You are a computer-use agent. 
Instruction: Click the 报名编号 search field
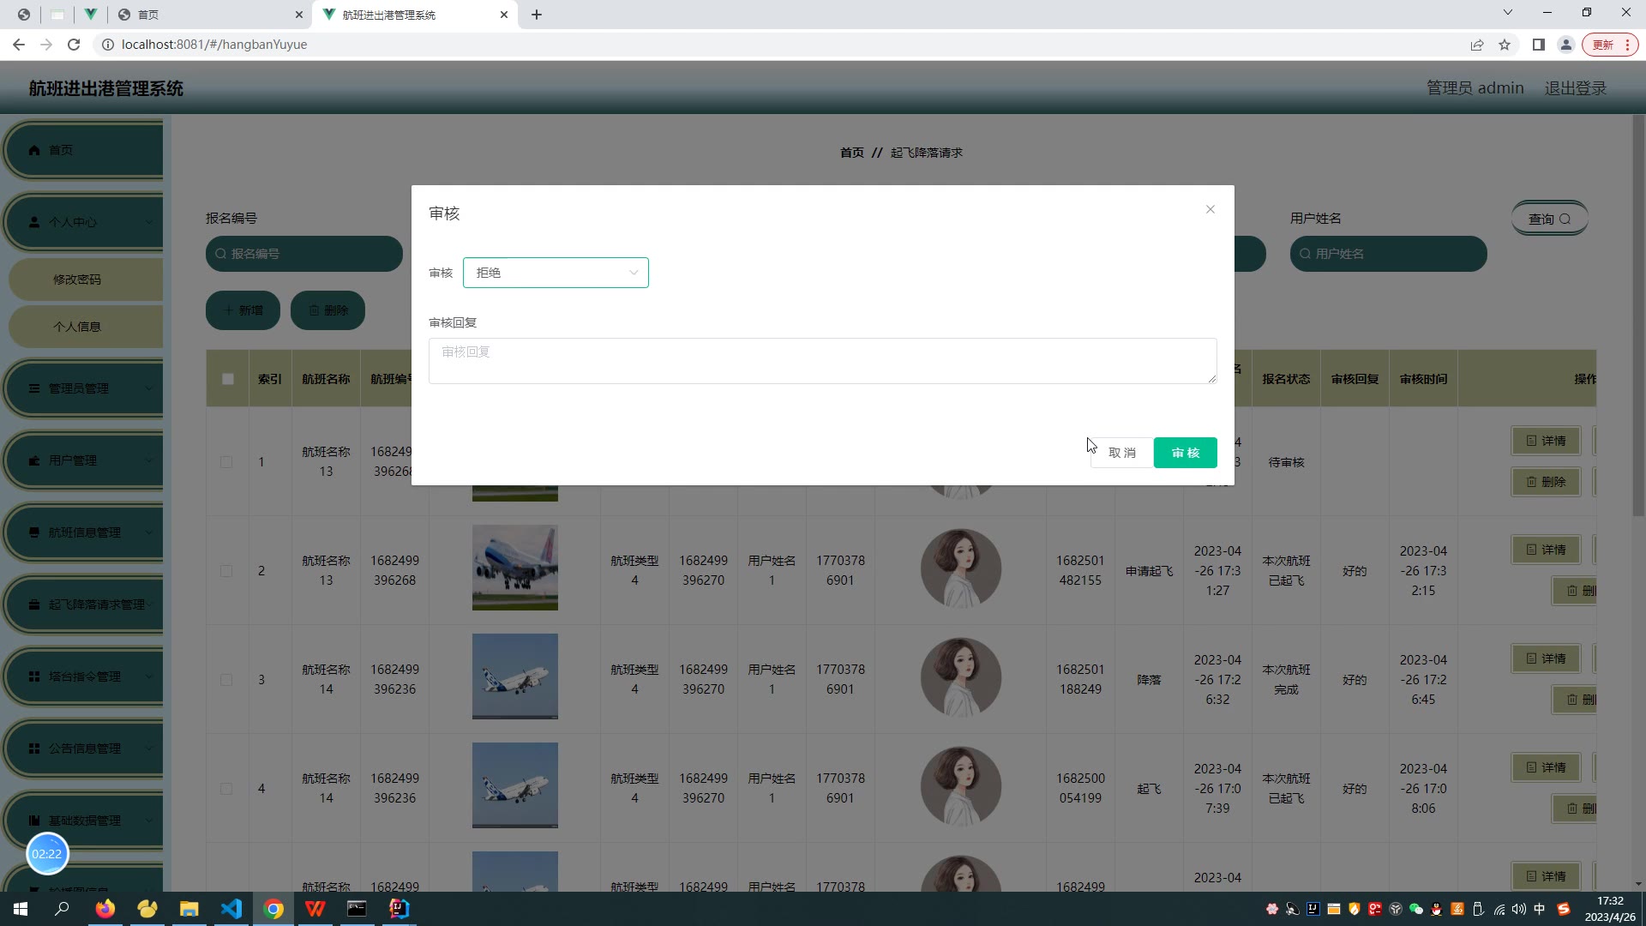coord(304,254)
